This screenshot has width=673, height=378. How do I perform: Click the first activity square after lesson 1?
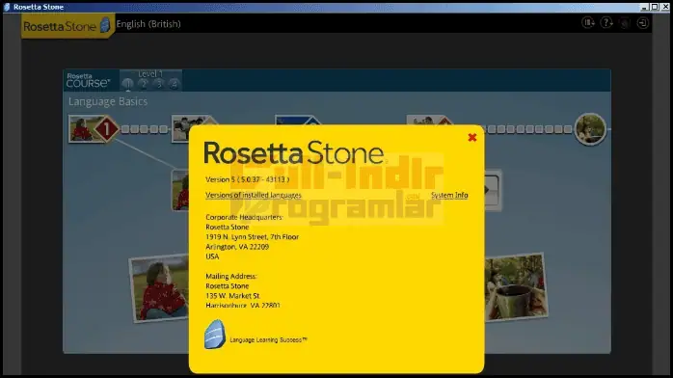(x=125, y=128)
